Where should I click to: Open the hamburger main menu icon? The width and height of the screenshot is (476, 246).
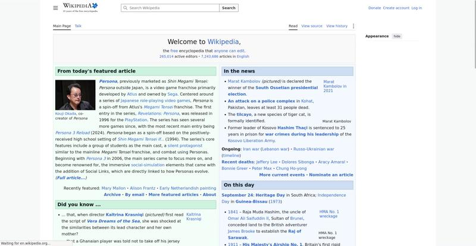pyautogui.click(x=55, y=8)
